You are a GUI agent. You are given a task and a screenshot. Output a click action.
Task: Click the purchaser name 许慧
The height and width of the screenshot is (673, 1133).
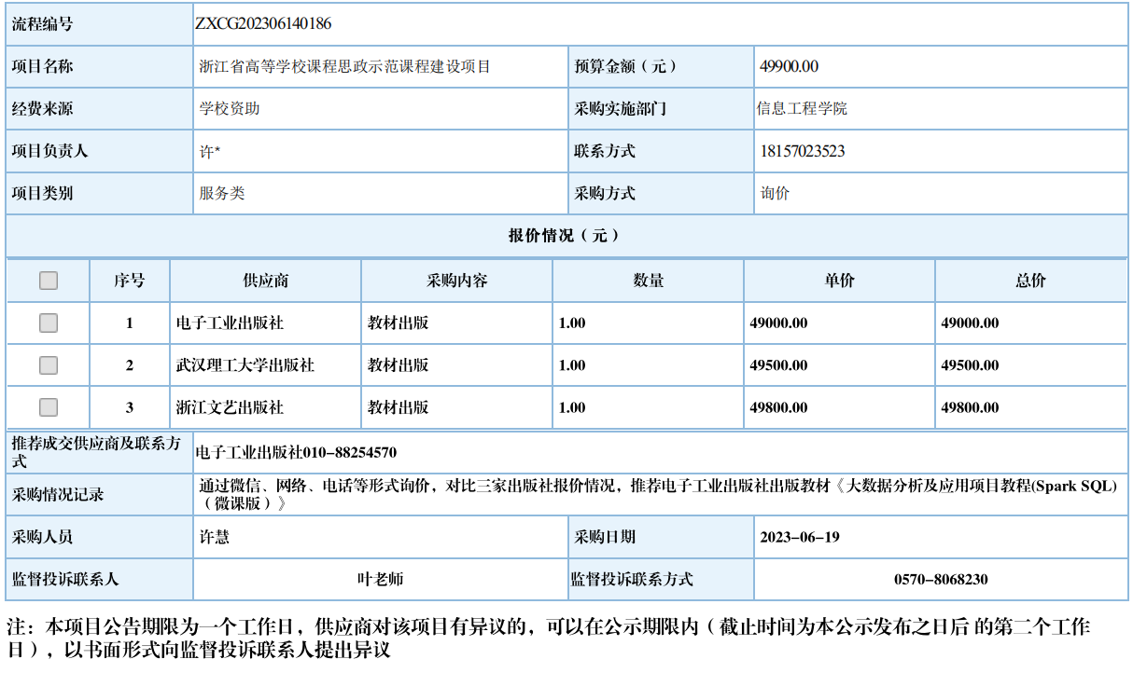click(215, 537)
